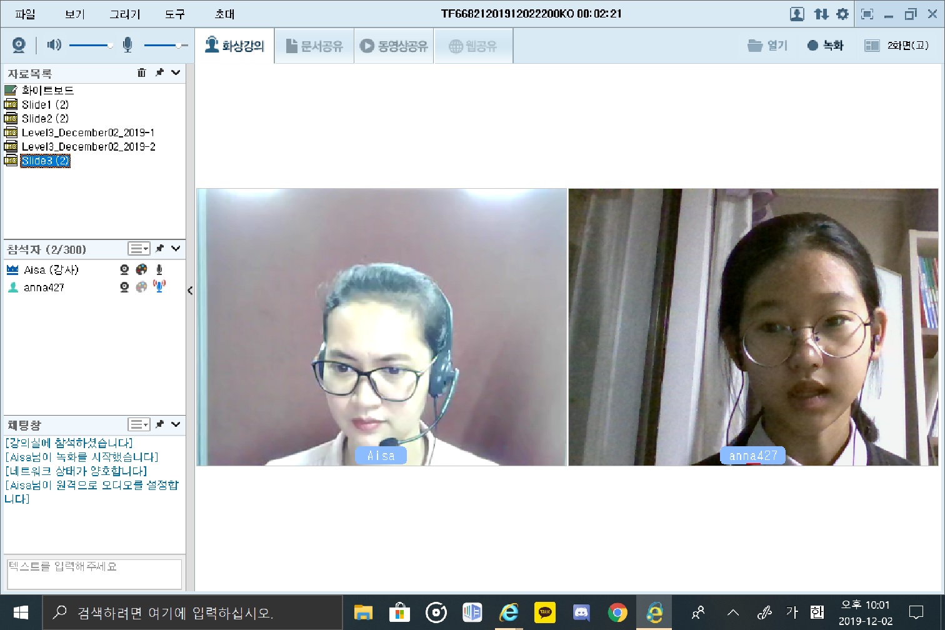Adjust the microphone volume slider

pos(178,45)
